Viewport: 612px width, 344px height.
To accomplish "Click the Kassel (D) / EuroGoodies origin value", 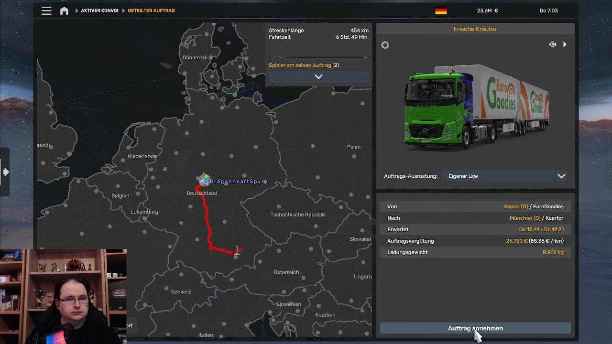I will coord(534,206).
